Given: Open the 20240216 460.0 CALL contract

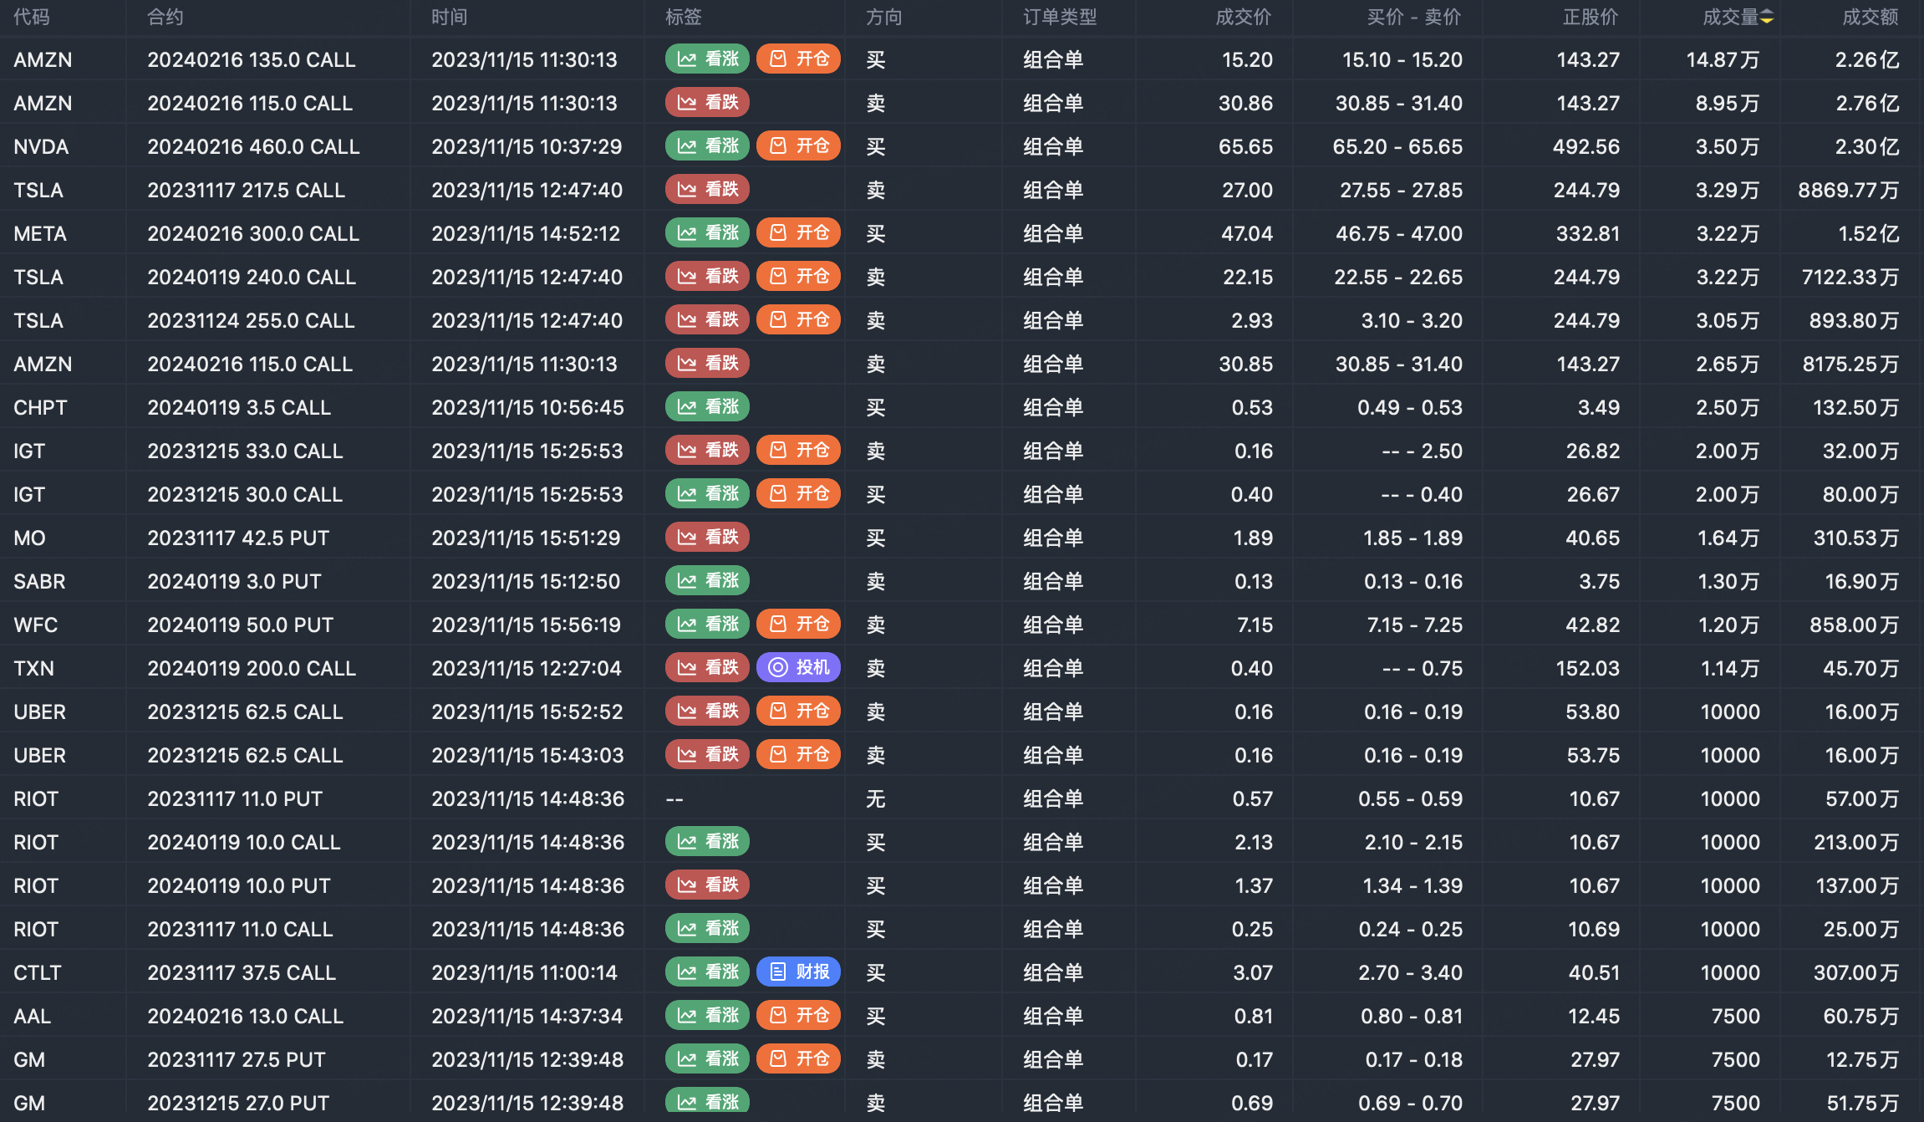Looking at the screenshot, I should [x=253, y=147].
